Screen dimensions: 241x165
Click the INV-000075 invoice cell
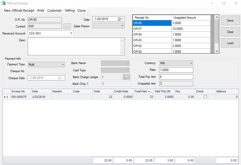click(x=20, y=97)
